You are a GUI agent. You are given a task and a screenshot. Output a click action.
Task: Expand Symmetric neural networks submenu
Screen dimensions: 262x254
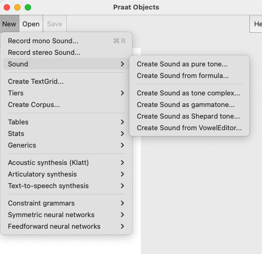click(66, 215)
